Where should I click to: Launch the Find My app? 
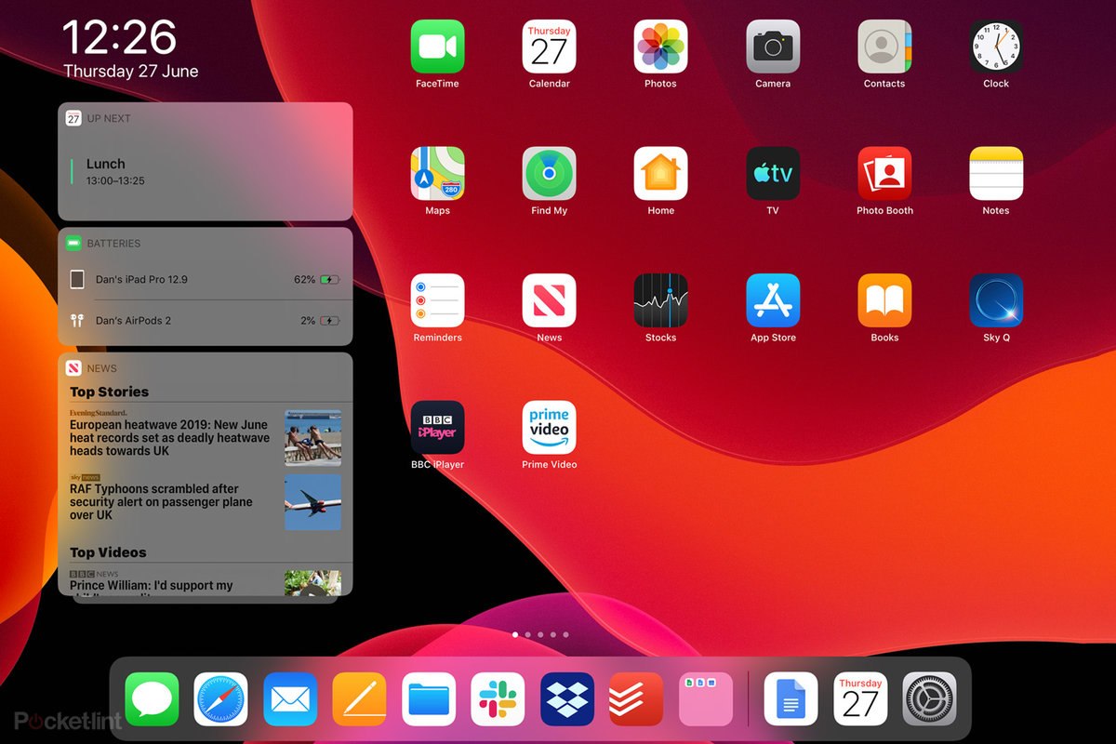click(549, 173)
